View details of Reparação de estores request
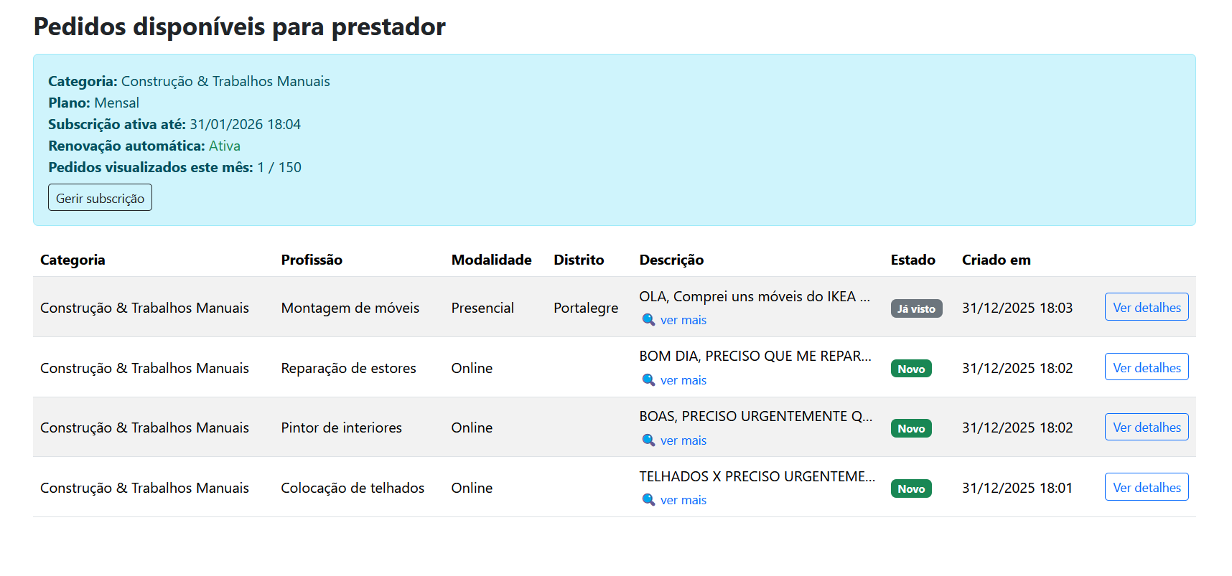This screenshot has width=1232, height=576. [1146, 367]
